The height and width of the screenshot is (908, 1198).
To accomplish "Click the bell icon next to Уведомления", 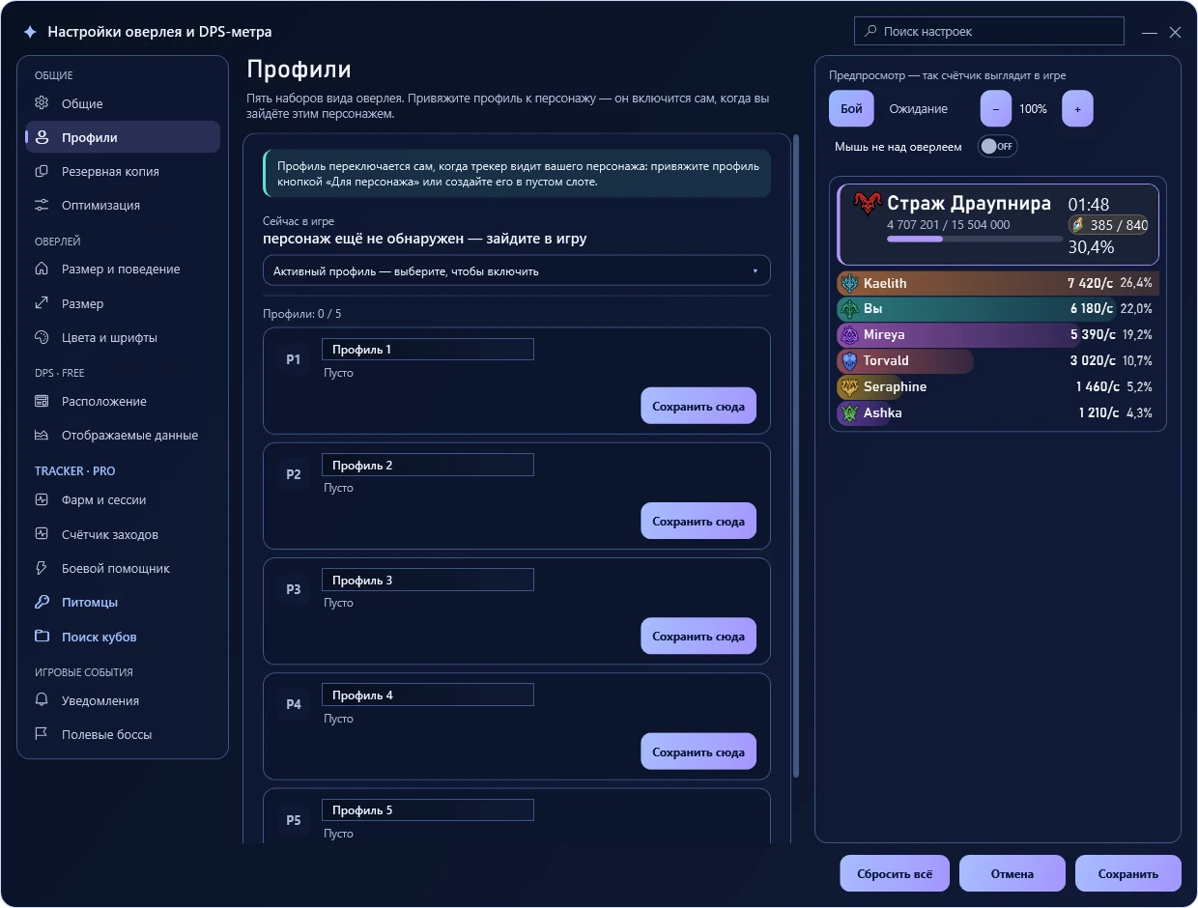I will [42, 700].
